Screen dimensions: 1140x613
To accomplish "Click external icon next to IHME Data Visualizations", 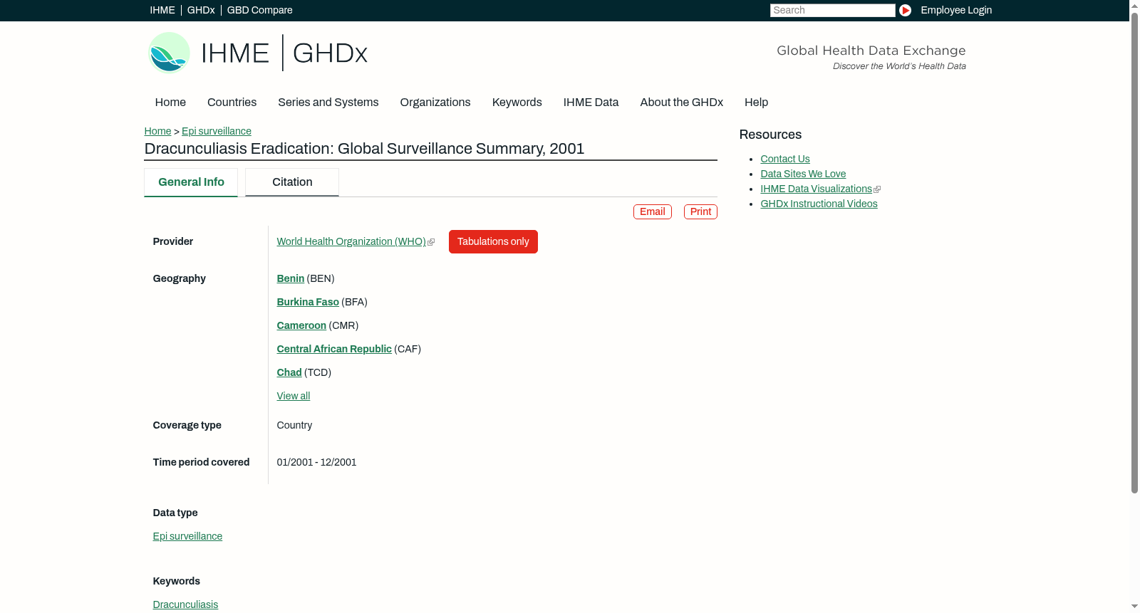I will click(x=877, y=189).
